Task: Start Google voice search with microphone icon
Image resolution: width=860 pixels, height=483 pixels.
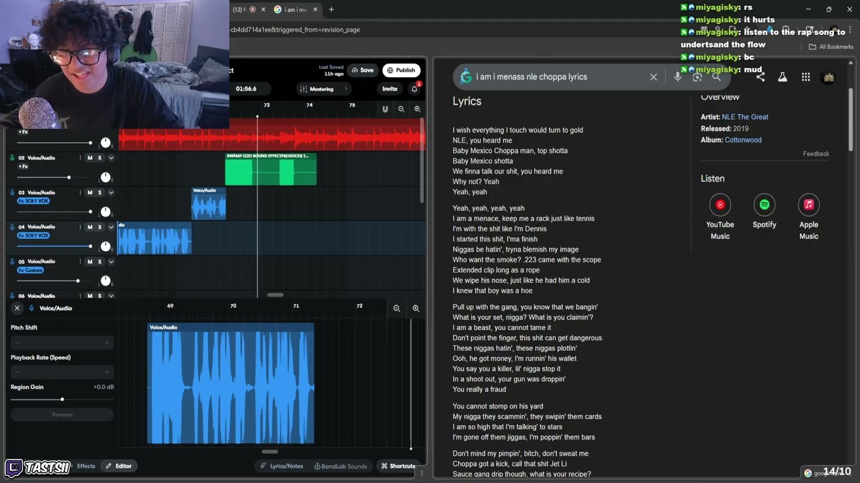Action: pos(677,77)
